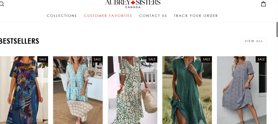Screen dimensions: 278x124
Task: Open the Collections menu
Action: (62, 15)
